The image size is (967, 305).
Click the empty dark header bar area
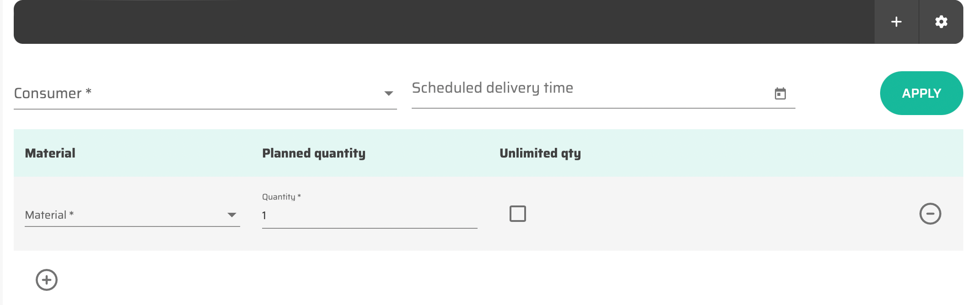point(439,22)
